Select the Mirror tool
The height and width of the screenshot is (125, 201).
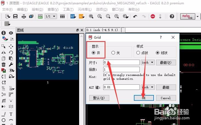[x=4, y=53]
